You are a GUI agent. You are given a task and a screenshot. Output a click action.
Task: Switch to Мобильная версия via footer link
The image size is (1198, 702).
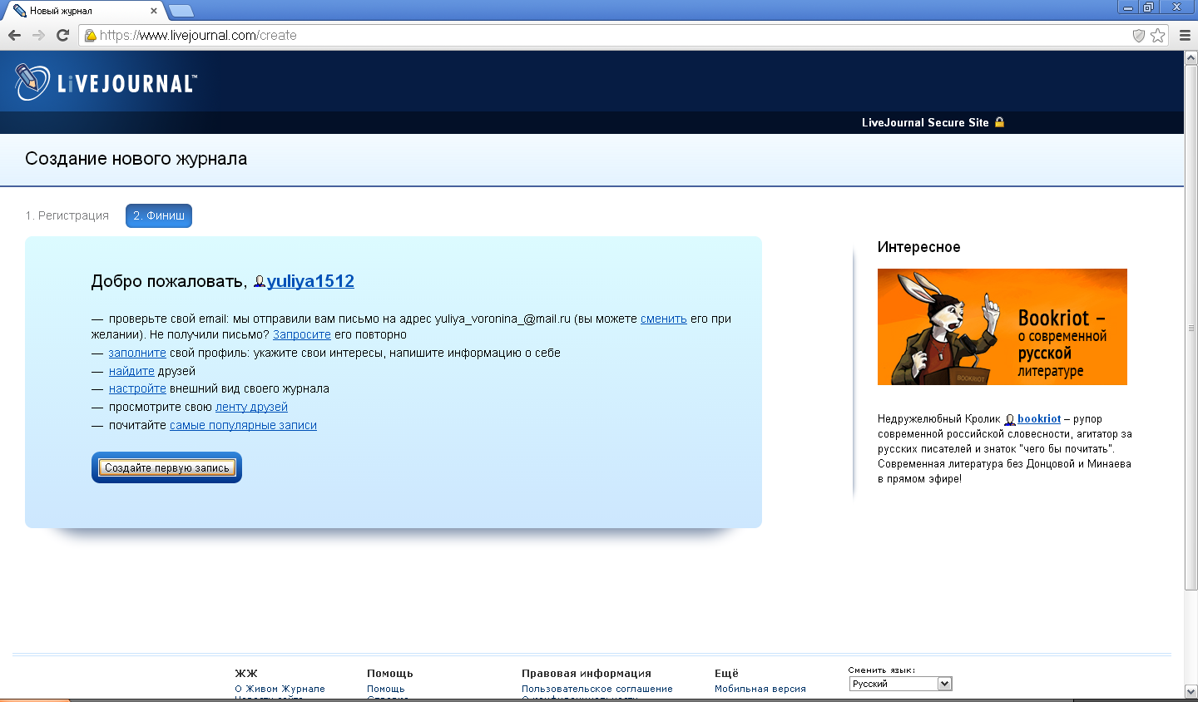(x=760, y=689)
